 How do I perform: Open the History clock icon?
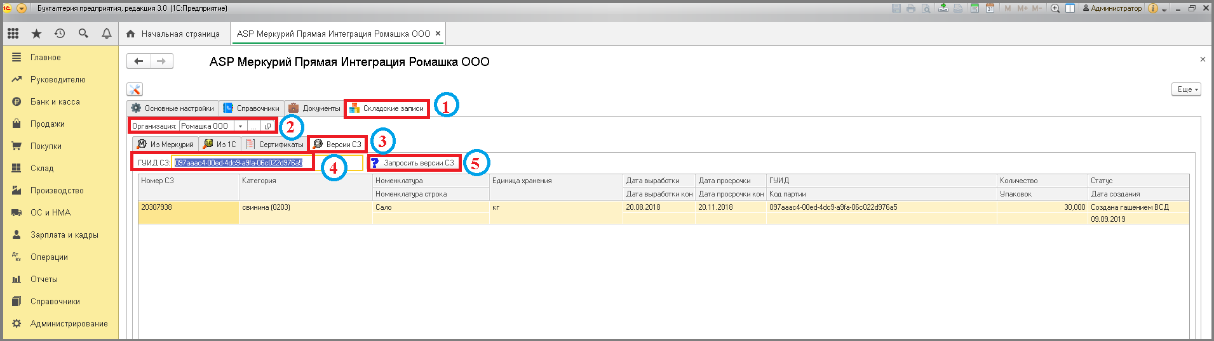[x=60, y=34]
